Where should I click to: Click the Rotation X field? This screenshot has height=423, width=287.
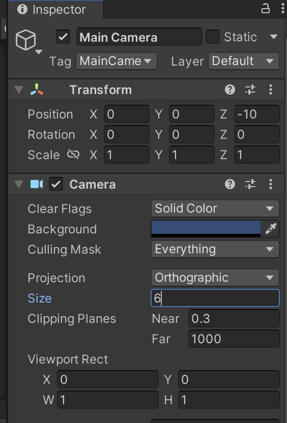(x=127, y=134)
